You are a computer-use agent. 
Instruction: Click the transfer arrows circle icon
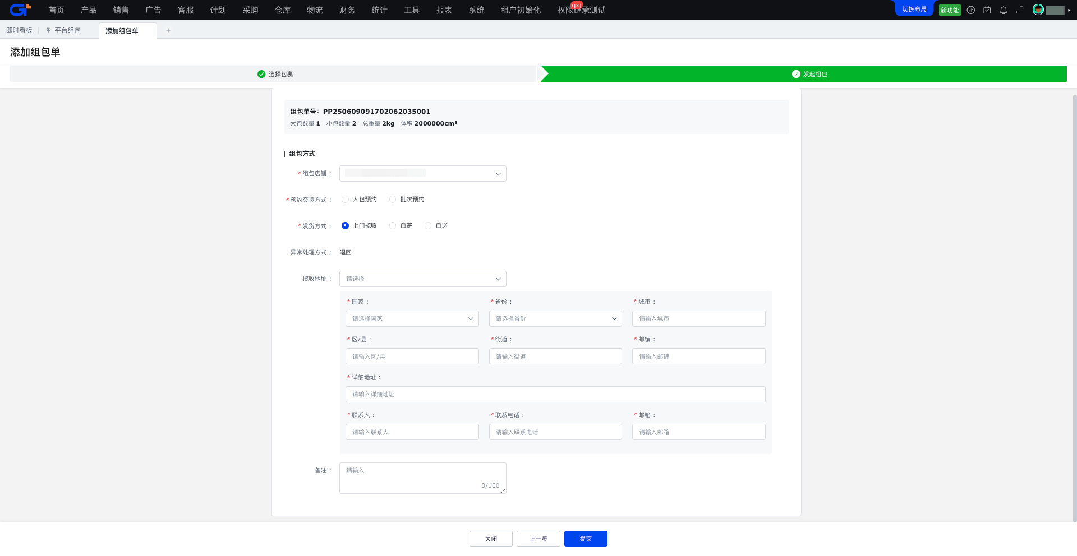click(x=971, y=10)
